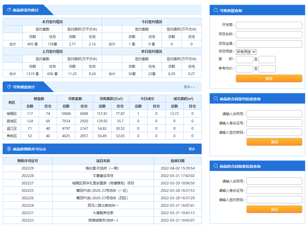The width and height of the screenshot is (307, 225).
Task: Open 更多 link in 商品房预售许可公示 header
Action: click(192, 149)
